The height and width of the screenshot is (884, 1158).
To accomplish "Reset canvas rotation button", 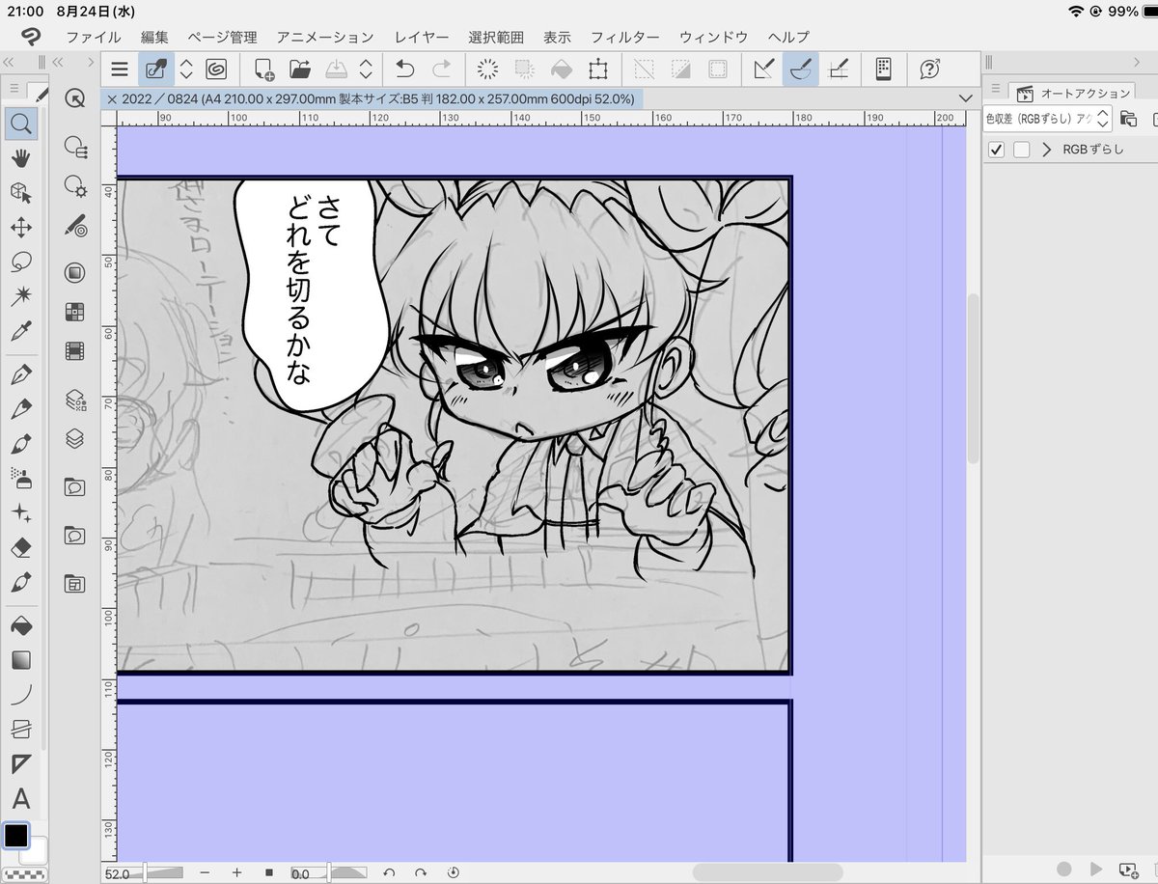I will coord(453,872).
